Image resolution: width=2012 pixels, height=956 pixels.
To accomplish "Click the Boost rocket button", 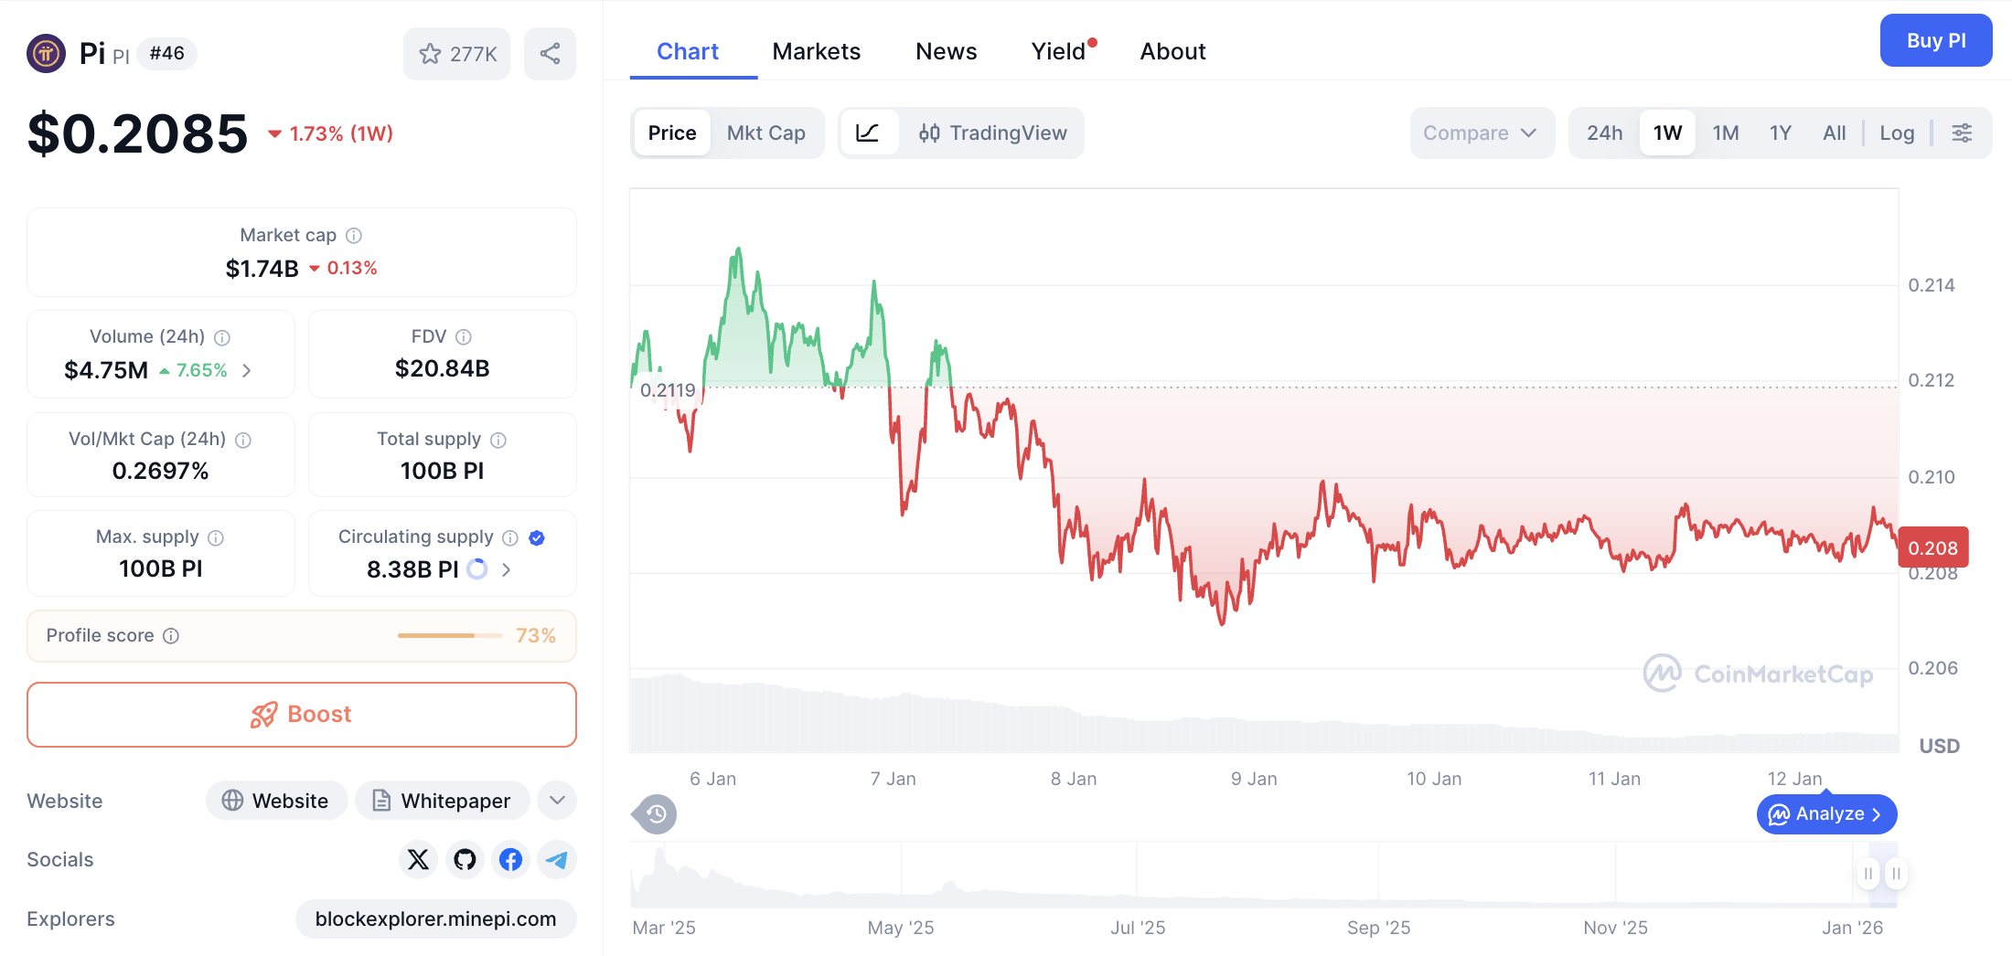I will point(301,714).
